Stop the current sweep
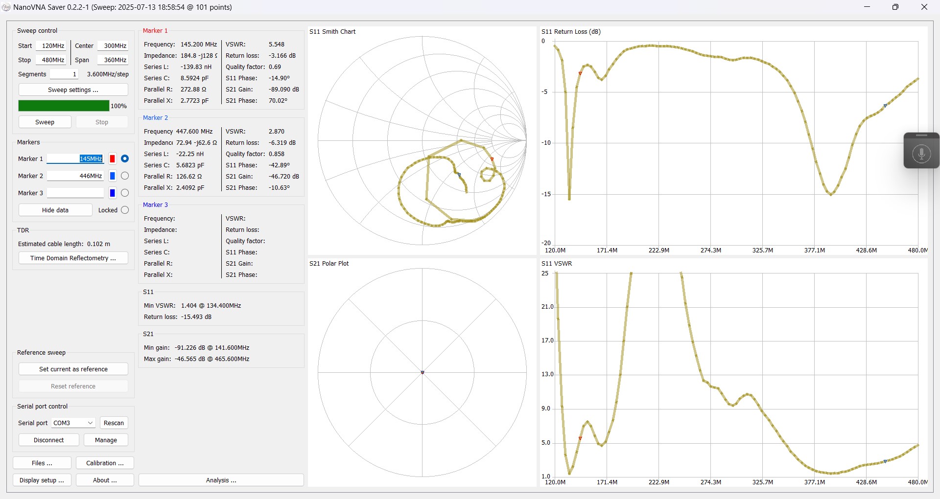Viewport: 940px width, 499px height. pos(101,122)
